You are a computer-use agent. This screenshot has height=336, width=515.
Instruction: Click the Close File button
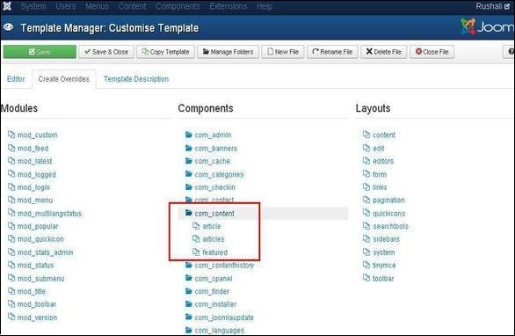432,52
